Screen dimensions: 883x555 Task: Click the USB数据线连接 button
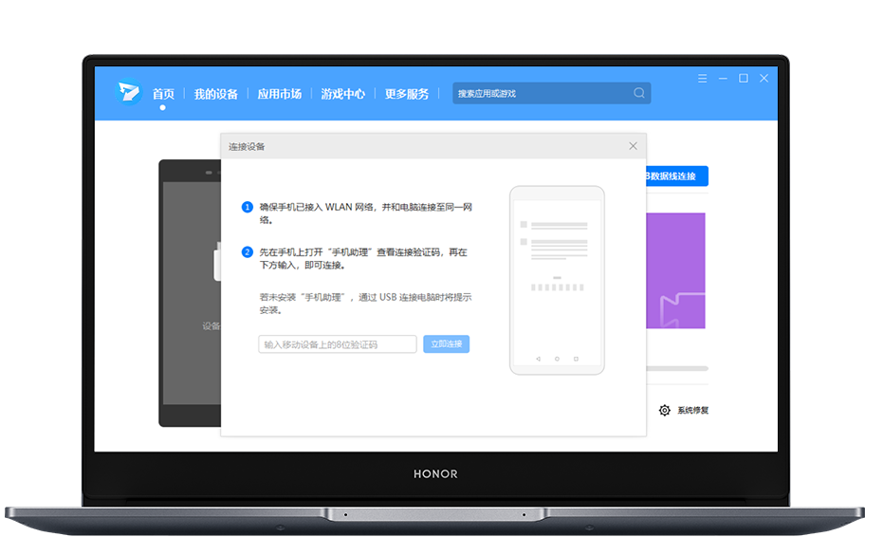click(x=677, y=176)
